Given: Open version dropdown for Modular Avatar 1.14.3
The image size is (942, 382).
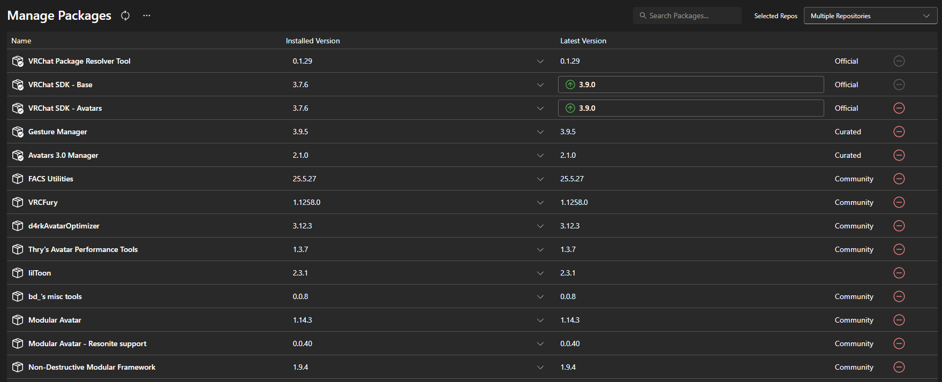Looking at the screenshot, I should click(540, 320).
